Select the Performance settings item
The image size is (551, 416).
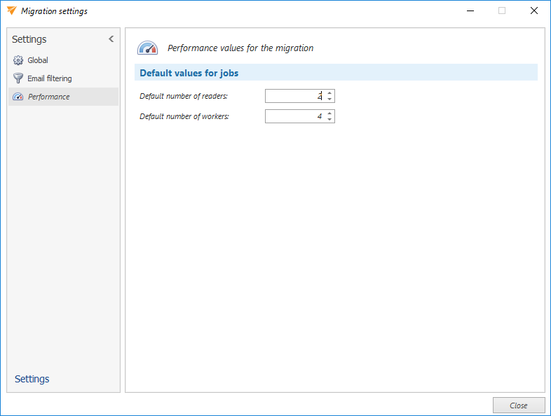48,97
